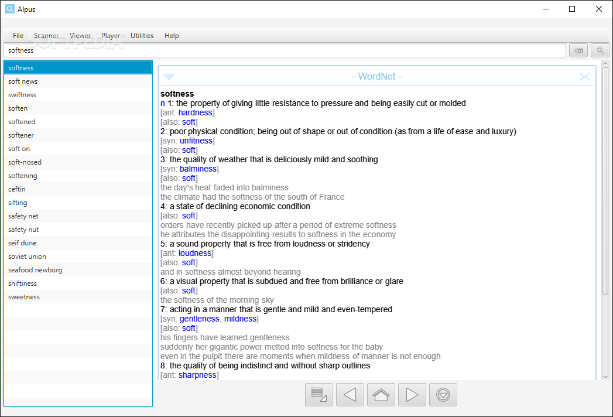
Task: Follow the loudness antonym link
Action: [x=195, y=254]
